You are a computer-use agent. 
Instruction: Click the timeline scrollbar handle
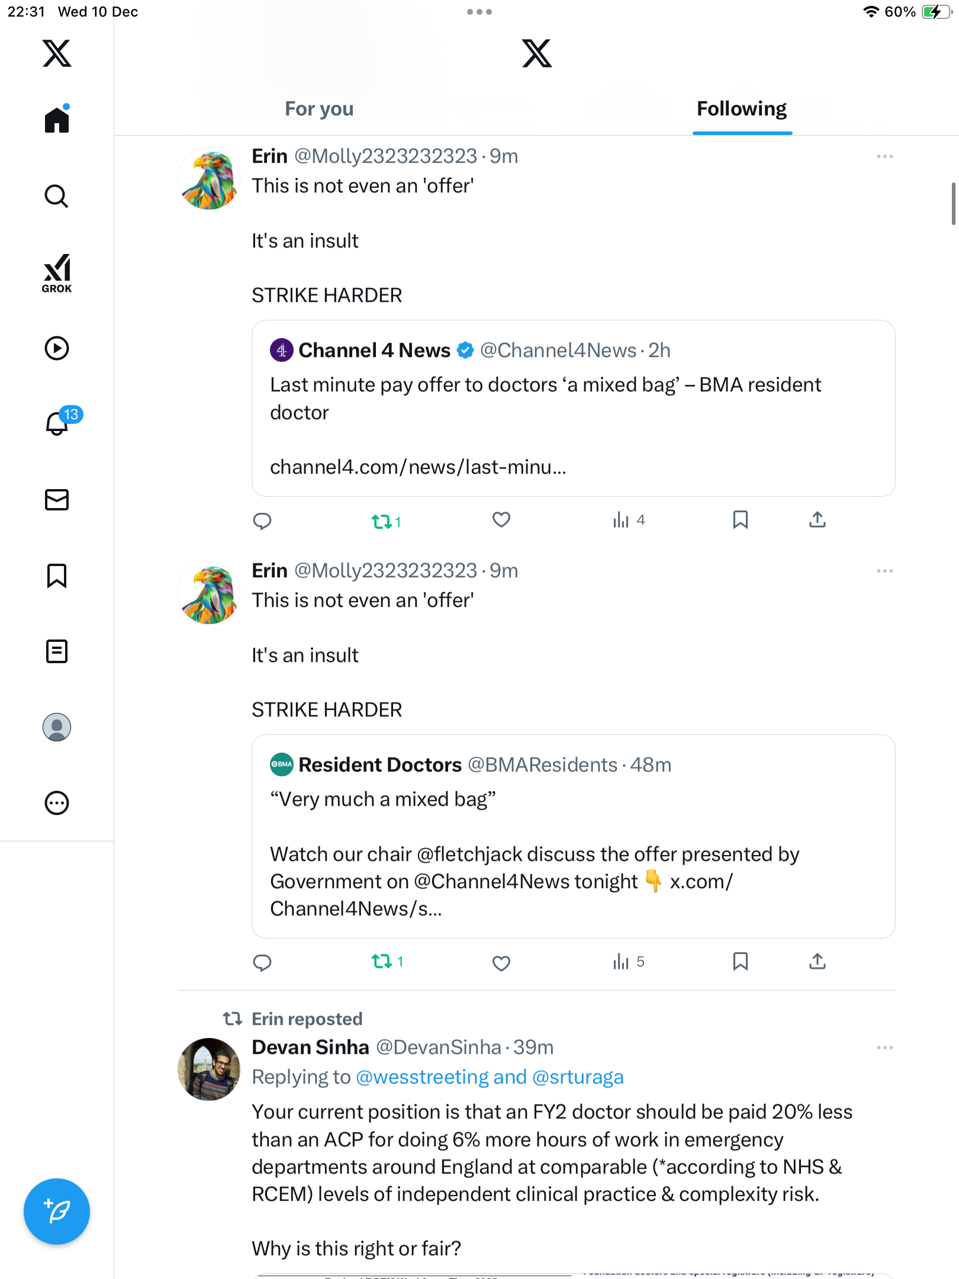coord(953,204)
